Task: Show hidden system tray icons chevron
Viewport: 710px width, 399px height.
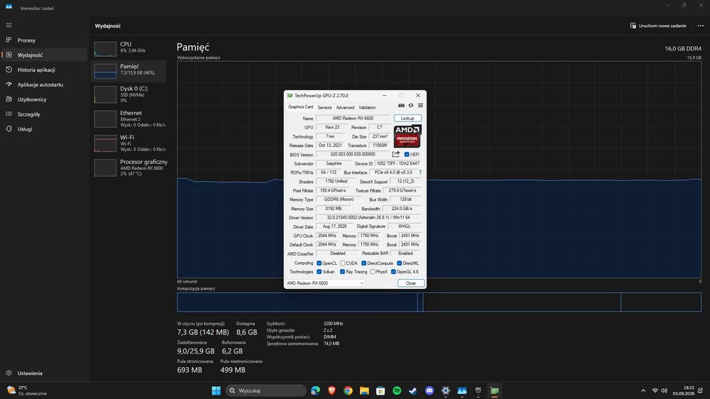Action: [643, 390]
